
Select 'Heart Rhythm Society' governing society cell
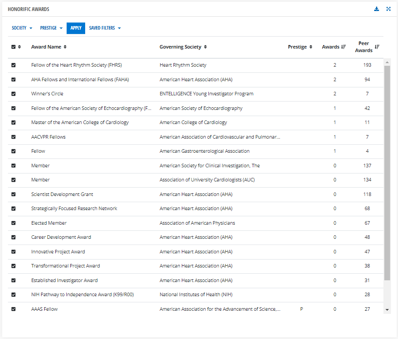(x=183, y=65)
